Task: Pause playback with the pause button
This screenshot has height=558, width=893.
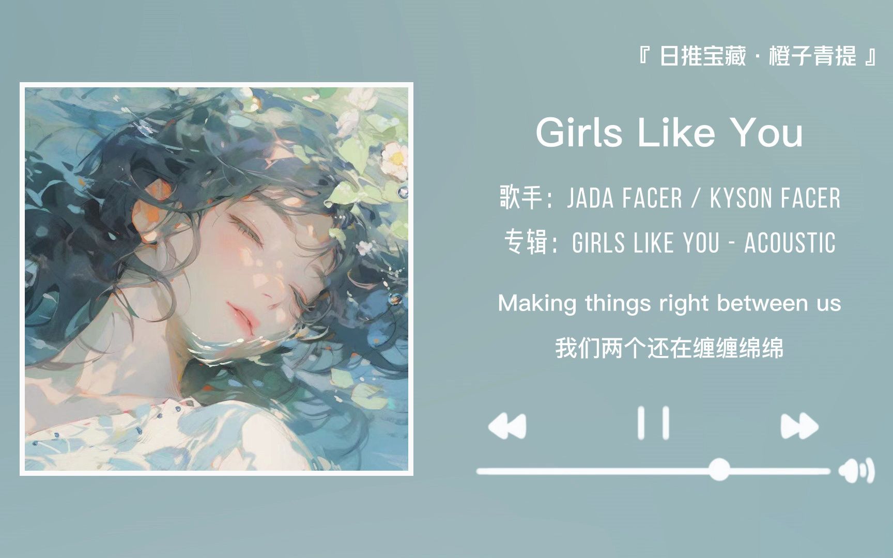Action: click(653, 423)
